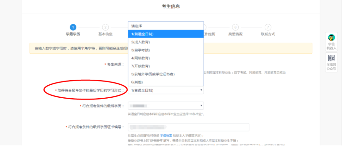Click the step 1 number circle
This screenshot has height=146, width=342.
[x=73, y=27]
